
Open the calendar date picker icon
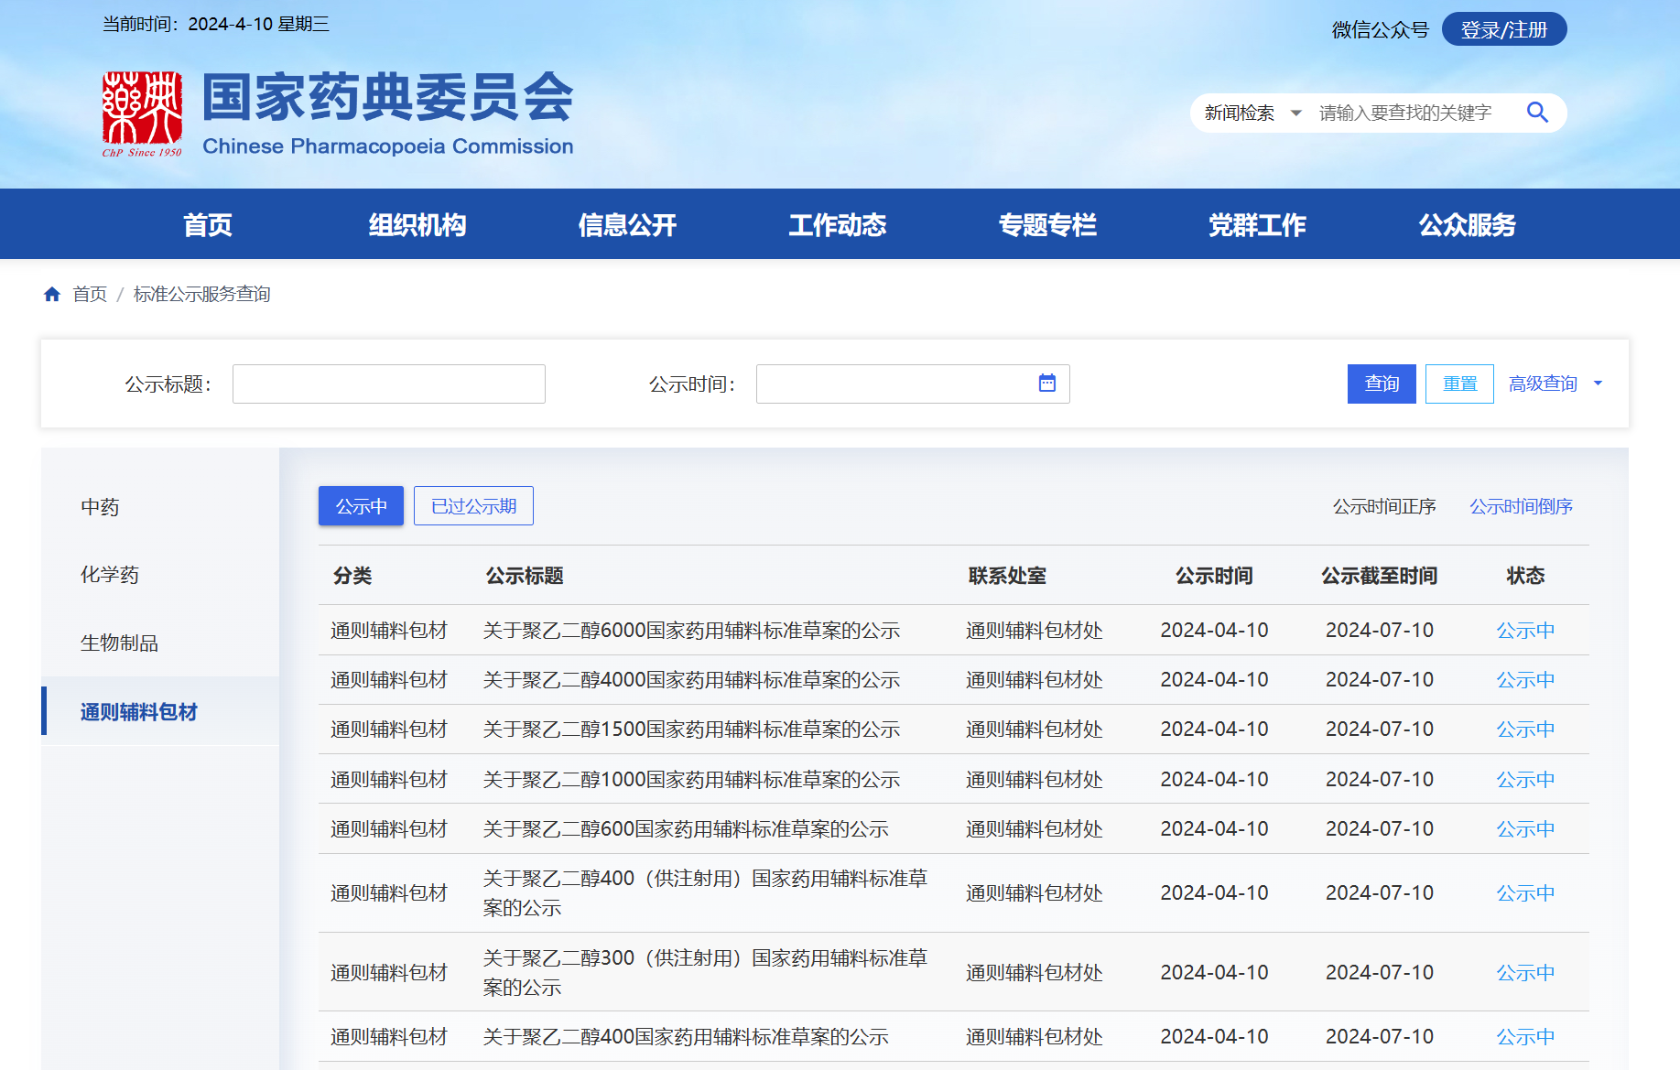point(1046,384)
